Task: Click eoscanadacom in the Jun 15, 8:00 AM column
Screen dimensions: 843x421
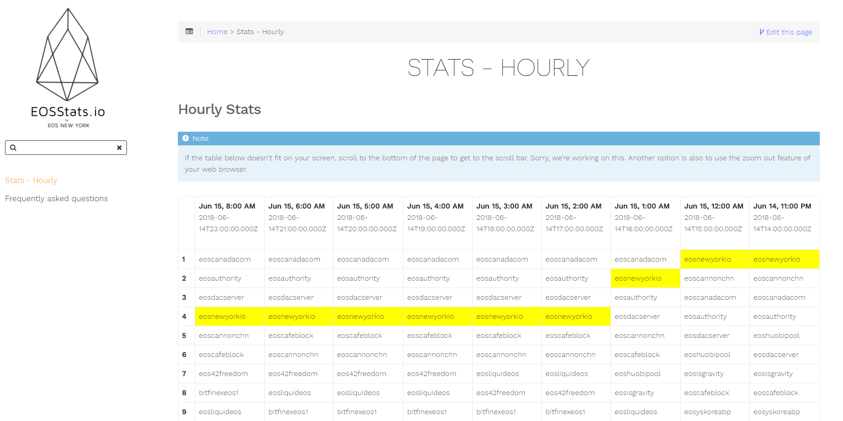Action: 225,259
